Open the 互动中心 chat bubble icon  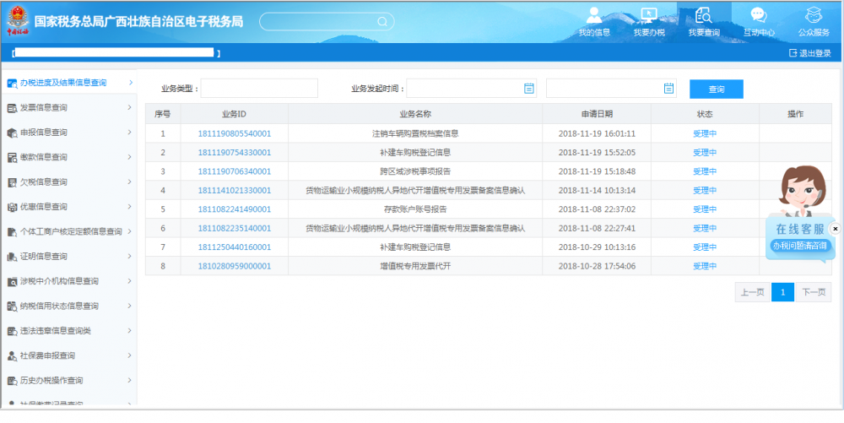coord(758,15)
